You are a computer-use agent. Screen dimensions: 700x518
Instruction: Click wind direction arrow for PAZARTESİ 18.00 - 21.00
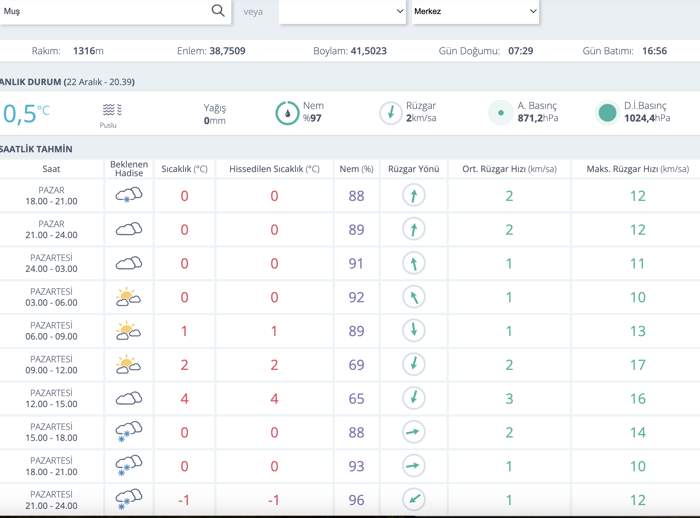tap(414, 466)
